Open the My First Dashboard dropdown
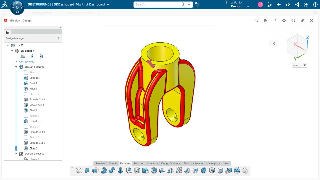The width and height of the screenshot is (320, 180). click(108, 4)
